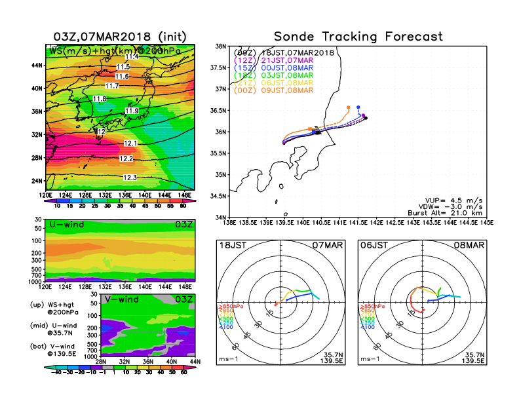The height and width of the screenshot is (401, 519).
Task: Click the 'Sonde Tracking Forecast' title
Action: (x=358, y=37)
